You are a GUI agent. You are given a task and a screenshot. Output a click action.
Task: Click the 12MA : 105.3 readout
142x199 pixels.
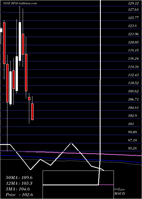pos(19,183)
